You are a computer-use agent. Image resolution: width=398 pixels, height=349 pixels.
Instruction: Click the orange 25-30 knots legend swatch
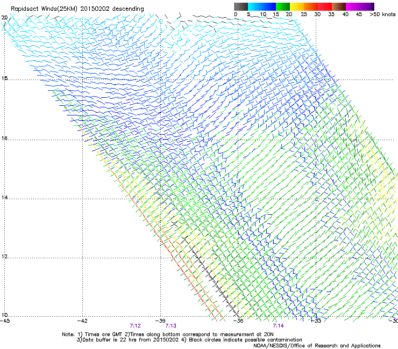point(311,6)
